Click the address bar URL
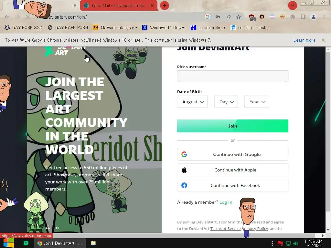The image size is (331, 248). [x=67, y=17]
